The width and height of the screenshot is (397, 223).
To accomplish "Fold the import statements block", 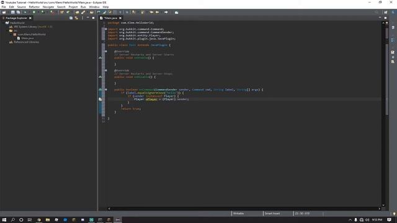I will point(106,29).
